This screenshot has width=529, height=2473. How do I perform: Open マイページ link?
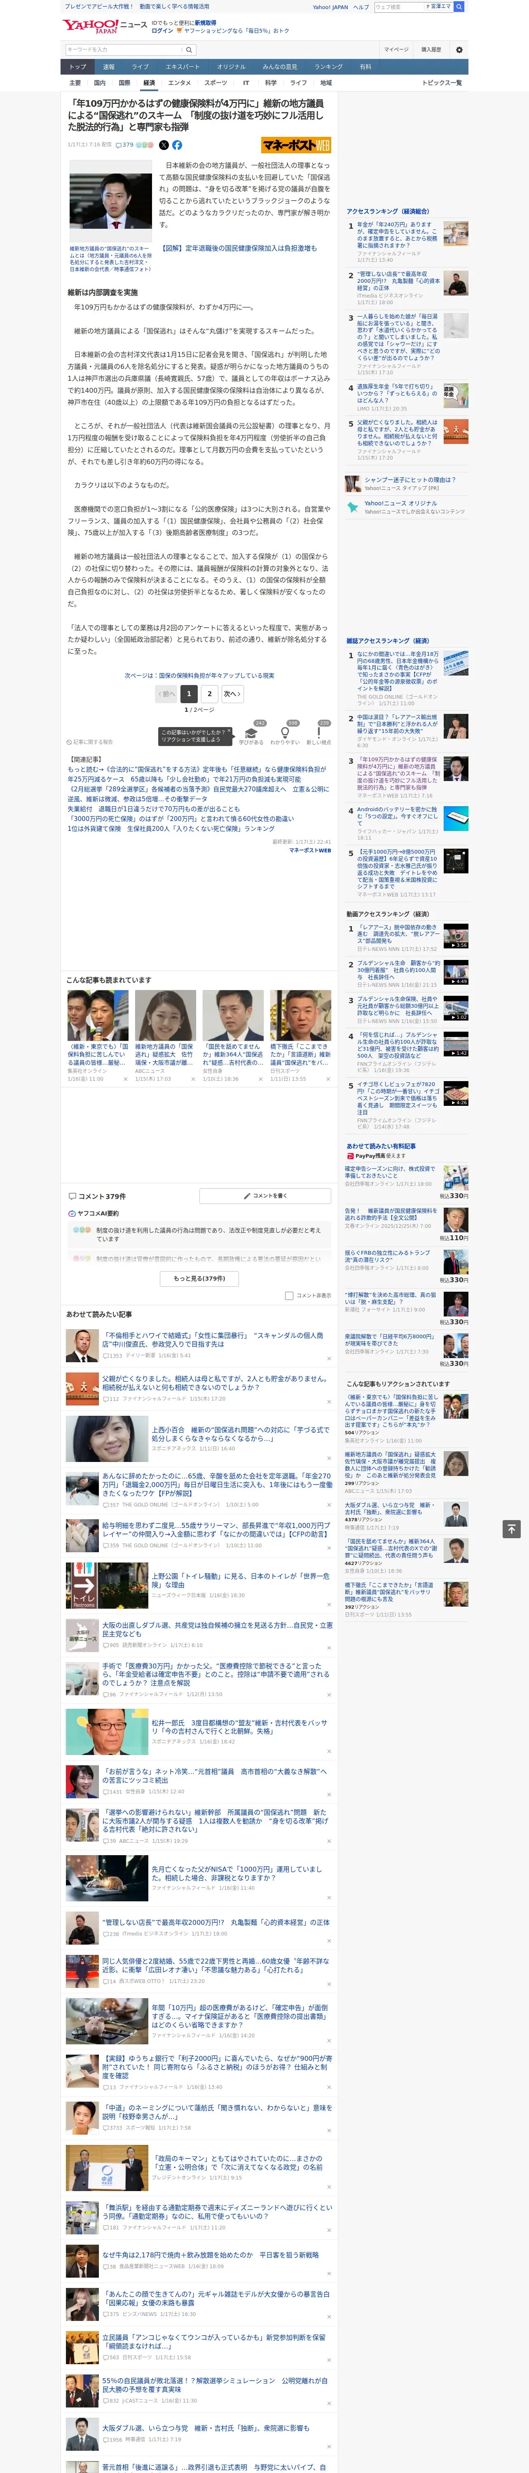396,50
